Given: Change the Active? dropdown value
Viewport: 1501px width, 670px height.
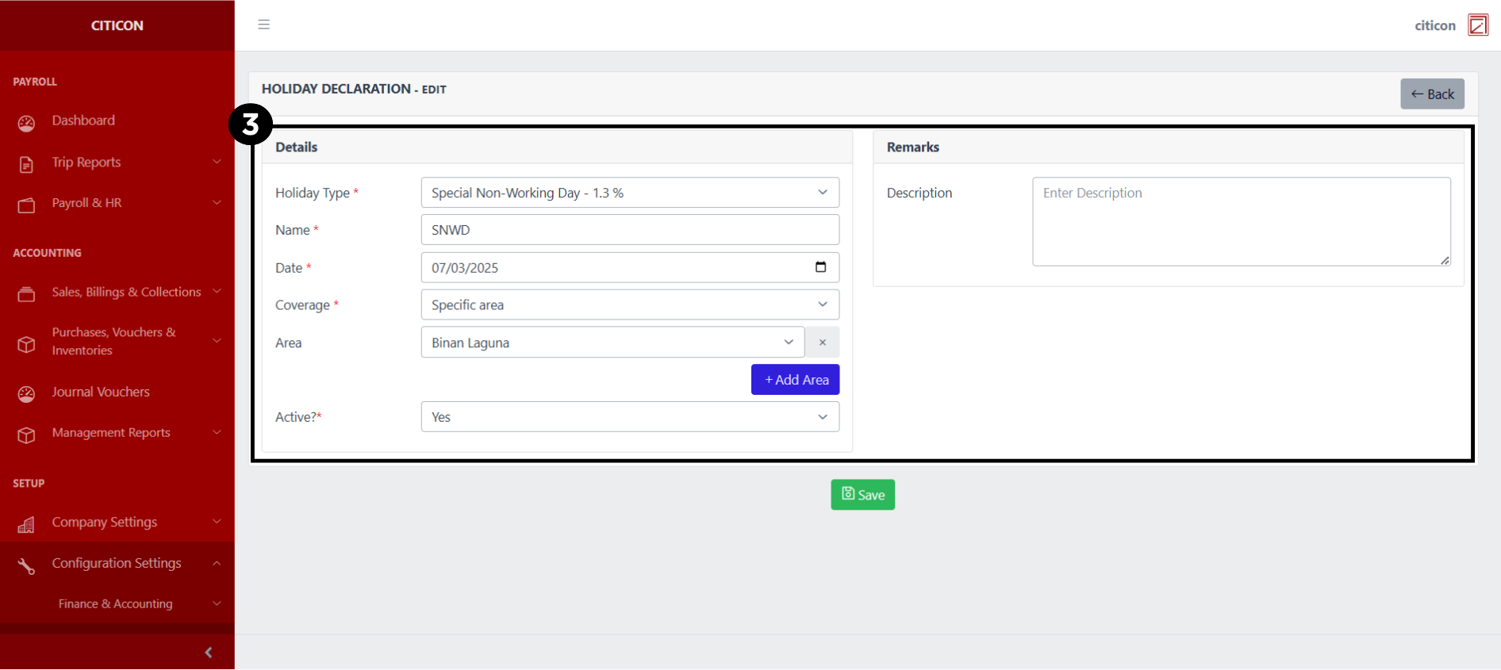Looking at the screenshot, I should coord(629,417).
